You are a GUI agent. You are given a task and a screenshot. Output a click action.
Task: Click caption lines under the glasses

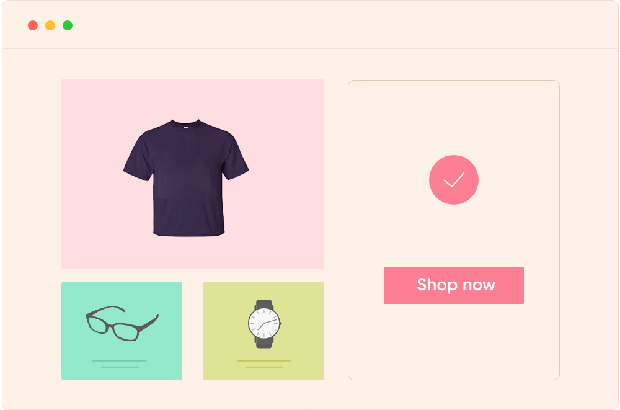(x=120, y=364)
